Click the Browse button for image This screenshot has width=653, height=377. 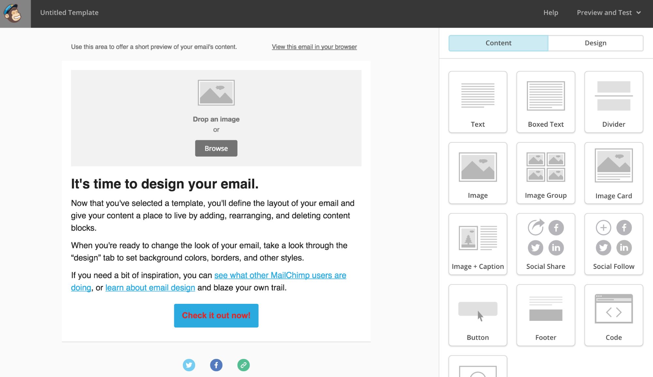point(216,148)
